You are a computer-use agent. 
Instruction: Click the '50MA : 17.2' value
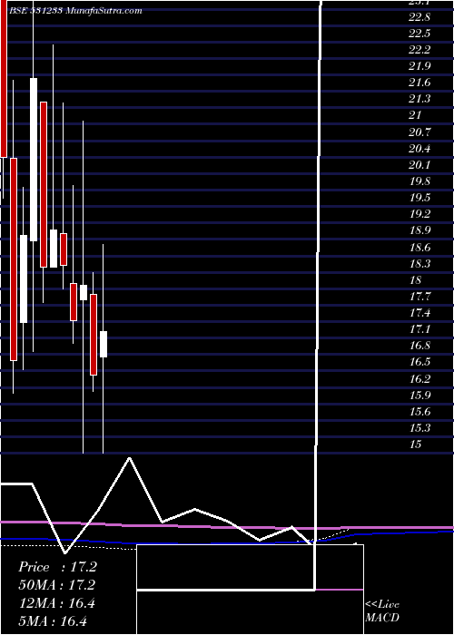[56, 585]
